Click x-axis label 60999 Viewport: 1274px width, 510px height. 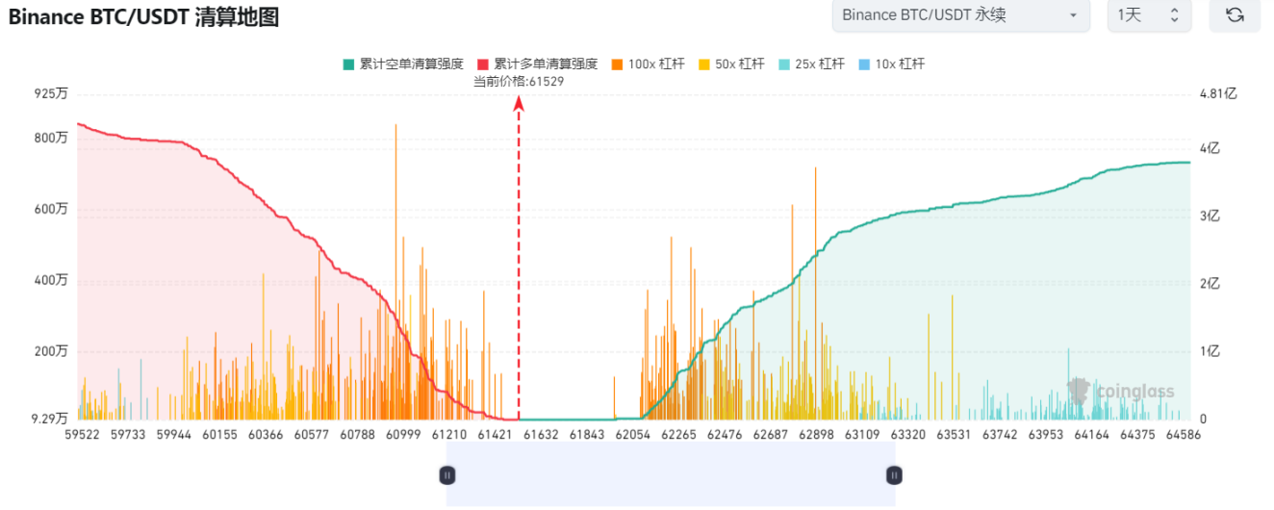(402, 434)
